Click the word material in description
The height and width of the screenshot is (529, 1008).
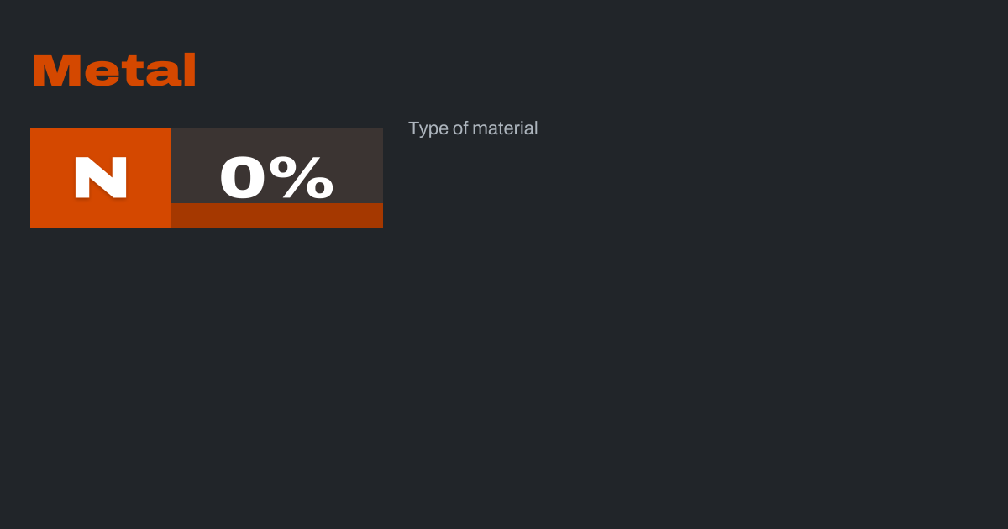[x=505, y=128]
